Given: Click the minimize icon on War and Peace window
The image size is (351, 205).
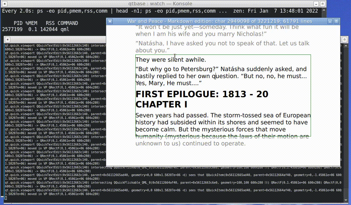Looking at the screenshot, I should 330,21.
